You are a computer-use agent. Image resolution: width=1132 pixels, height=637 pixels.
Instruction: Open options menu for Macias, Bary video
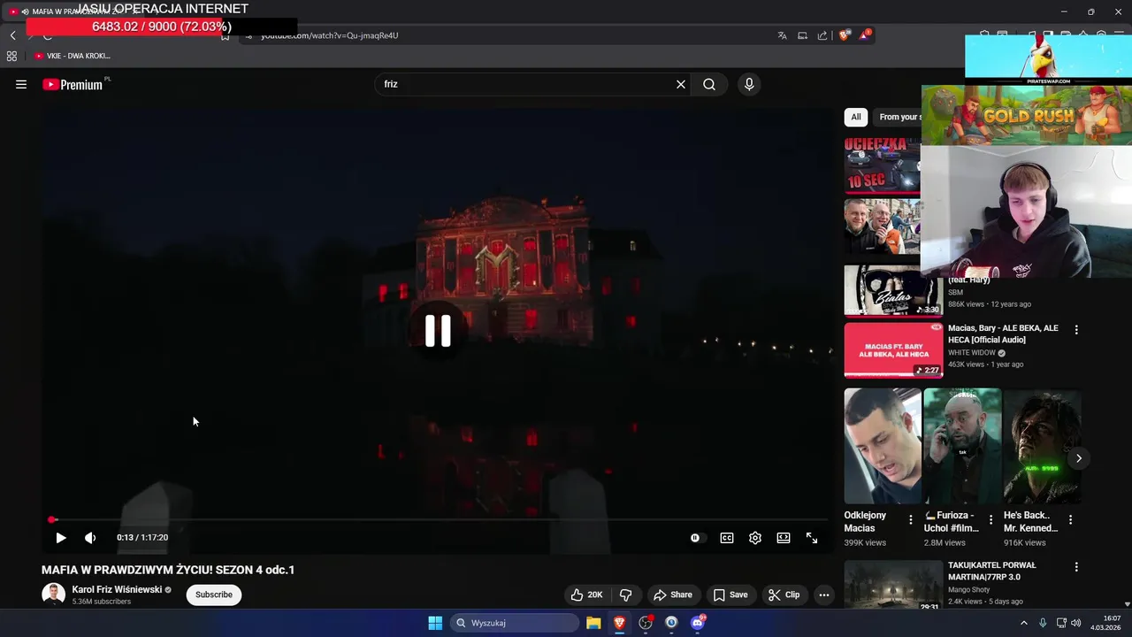coord(1076,330)
